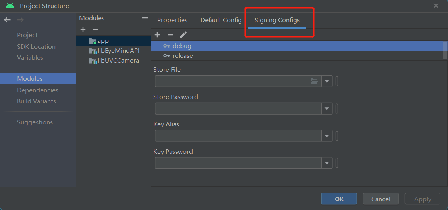
Task: Expand the Store File dropdown
Action: click(x=327, y=81)
